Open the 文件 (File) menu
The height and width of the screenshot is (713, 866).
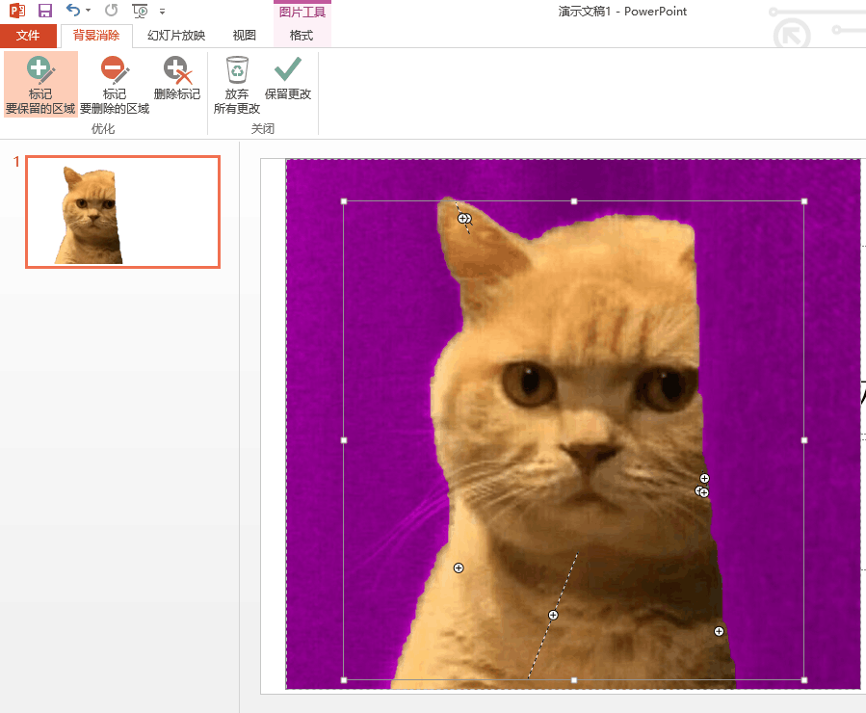(x=28, y=36)
